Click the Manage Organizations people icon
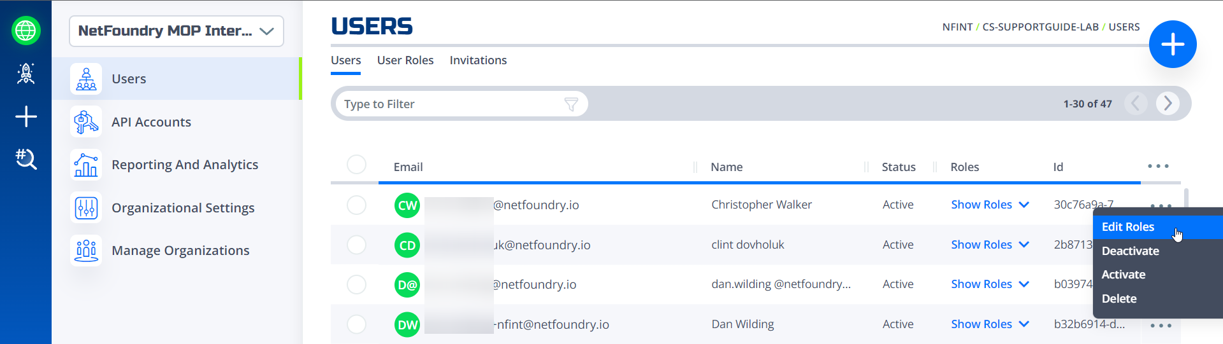Image resolution: width=1223 pixels, height=344 pixels. pos(86,251)
